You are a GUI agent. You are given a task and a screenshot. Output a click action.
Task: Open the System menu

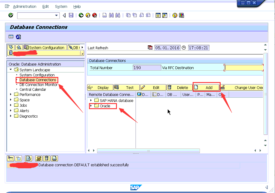coord(61,7)
